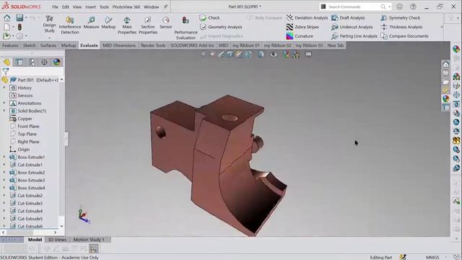The width and height of the screenshot is (462, 260).
Task: Open the Tools menu
Action: click(x=104, y=6)
